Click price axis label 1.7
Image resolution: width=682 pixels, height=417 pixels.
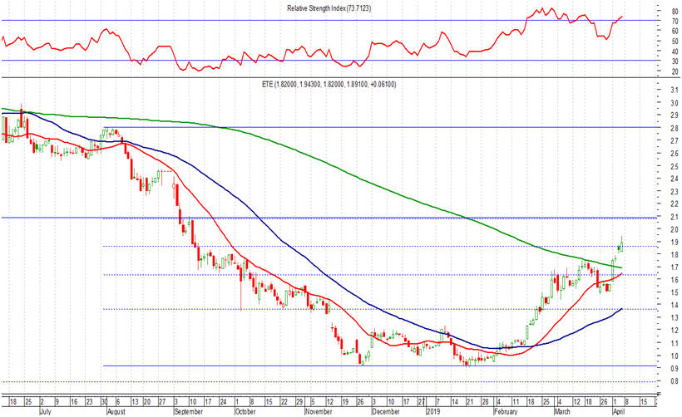(x=675, y=267)
